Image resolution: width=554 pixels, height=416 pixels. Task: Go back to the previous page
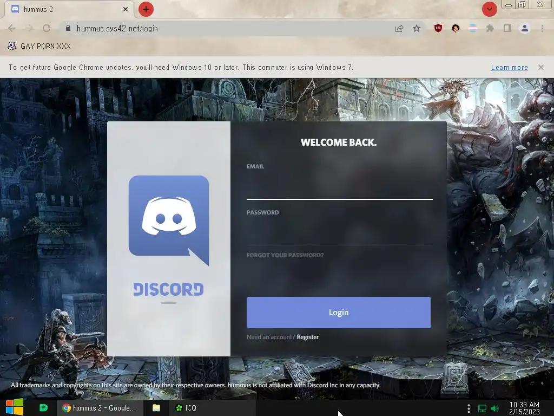12,28
